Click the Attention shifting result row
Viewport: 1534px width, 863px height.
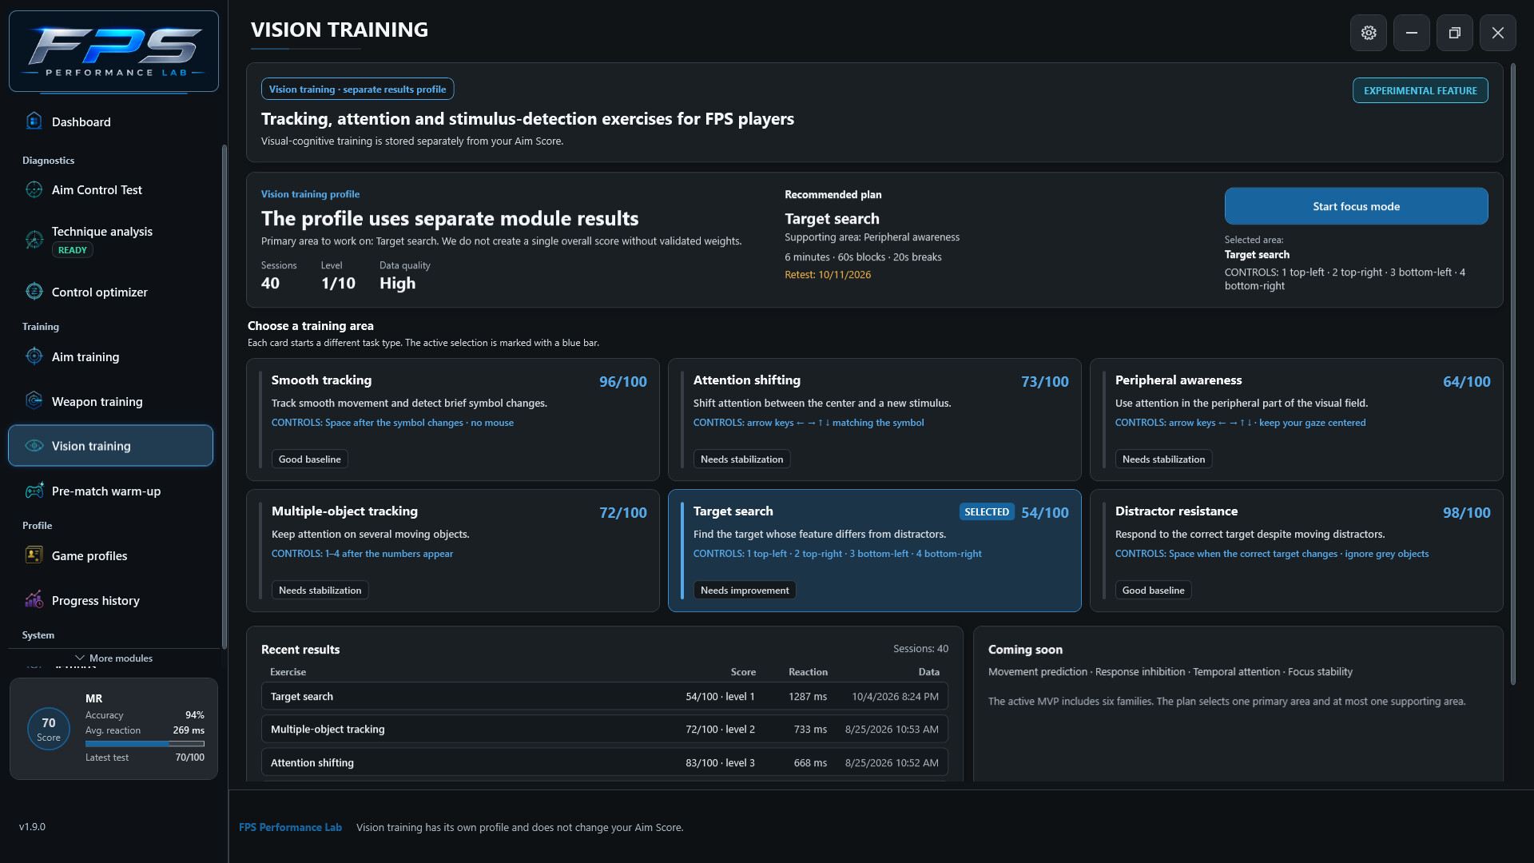pyautogui.click(x=605, y=762)
